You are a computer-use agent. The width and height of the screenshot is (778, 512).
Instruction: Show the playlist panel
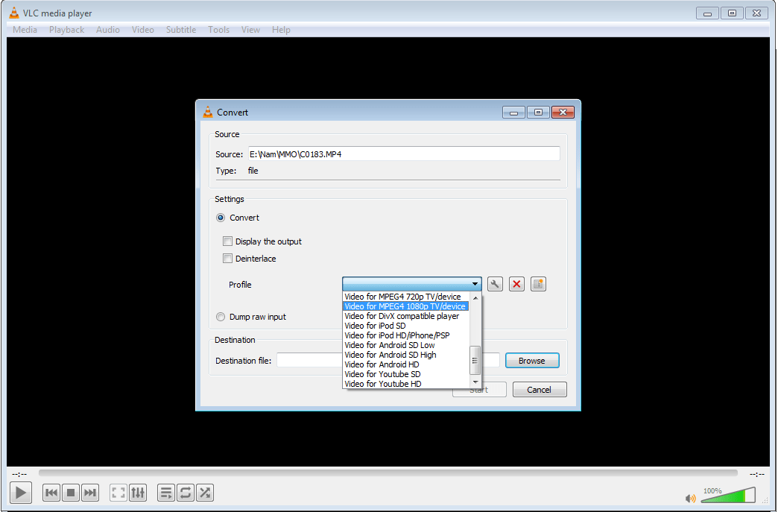(x=165, y=493)
